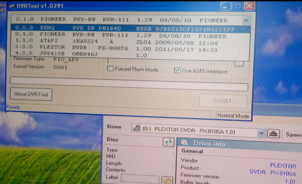
Task: Collapse the DVRTool drive selection dropdown
Action: click(246, 20)
